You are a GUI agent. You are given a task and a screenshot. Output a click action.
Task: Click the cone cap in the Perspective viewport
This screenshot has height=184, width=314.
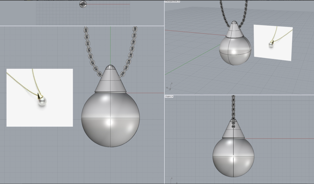click(x=234, y=30)
